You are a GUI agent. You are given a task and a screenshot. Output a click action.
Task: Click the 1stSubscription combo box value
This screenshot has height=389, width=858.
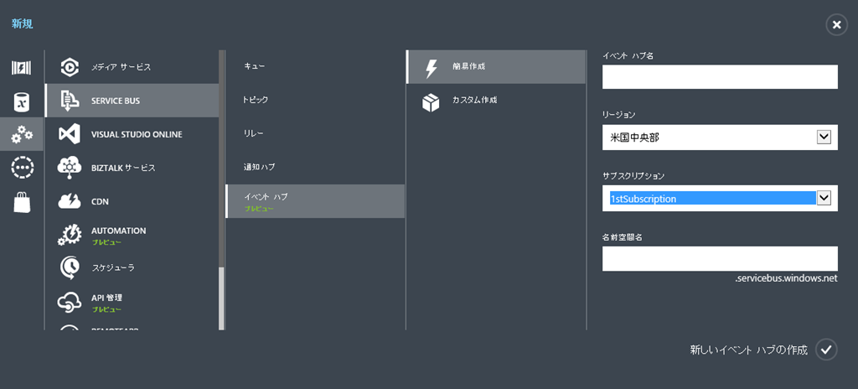pyautogui.click(x=712, y=199)
